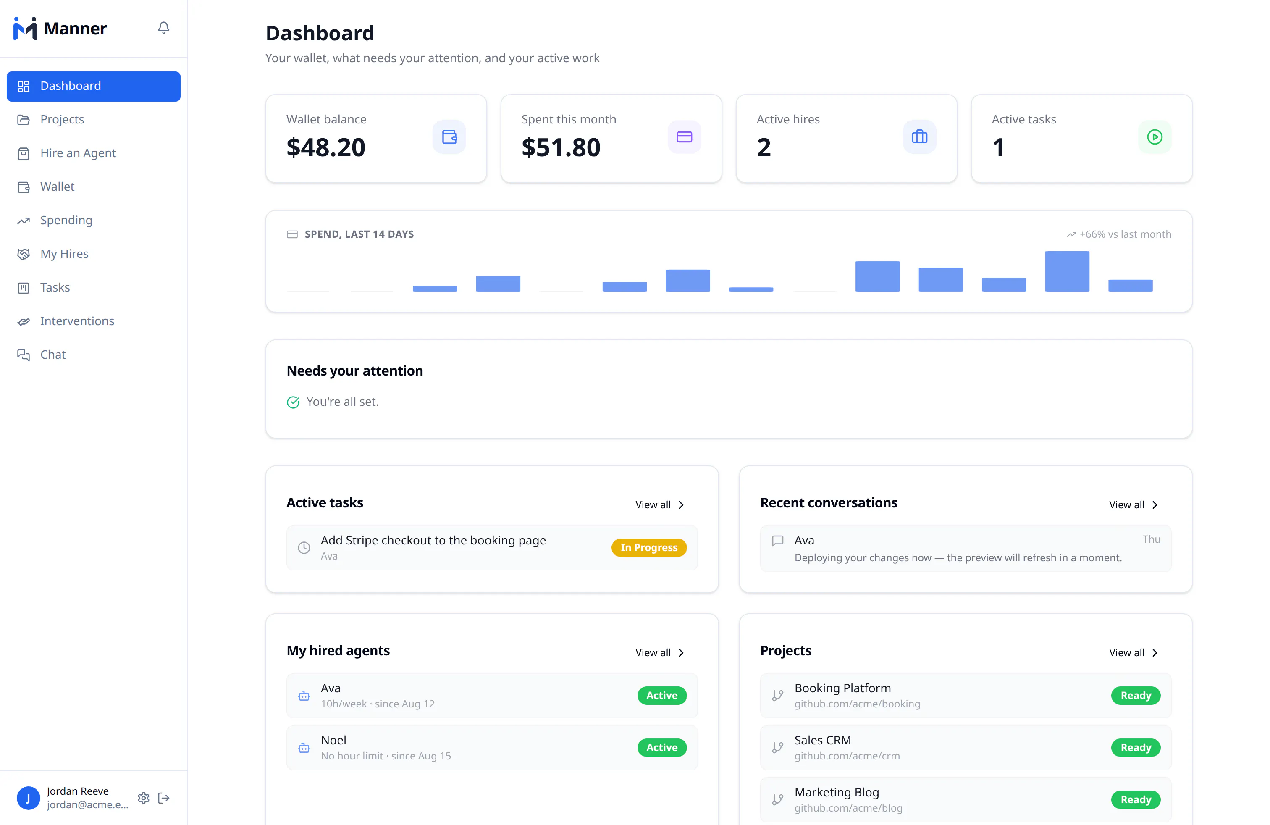Open Booking Platform project row
This screenshot has width=1270, height=825.
click(966, 695)
